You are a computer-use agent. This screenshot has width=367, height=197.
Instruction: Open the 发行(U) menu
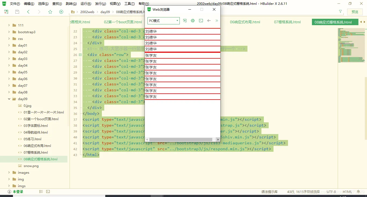100,4
